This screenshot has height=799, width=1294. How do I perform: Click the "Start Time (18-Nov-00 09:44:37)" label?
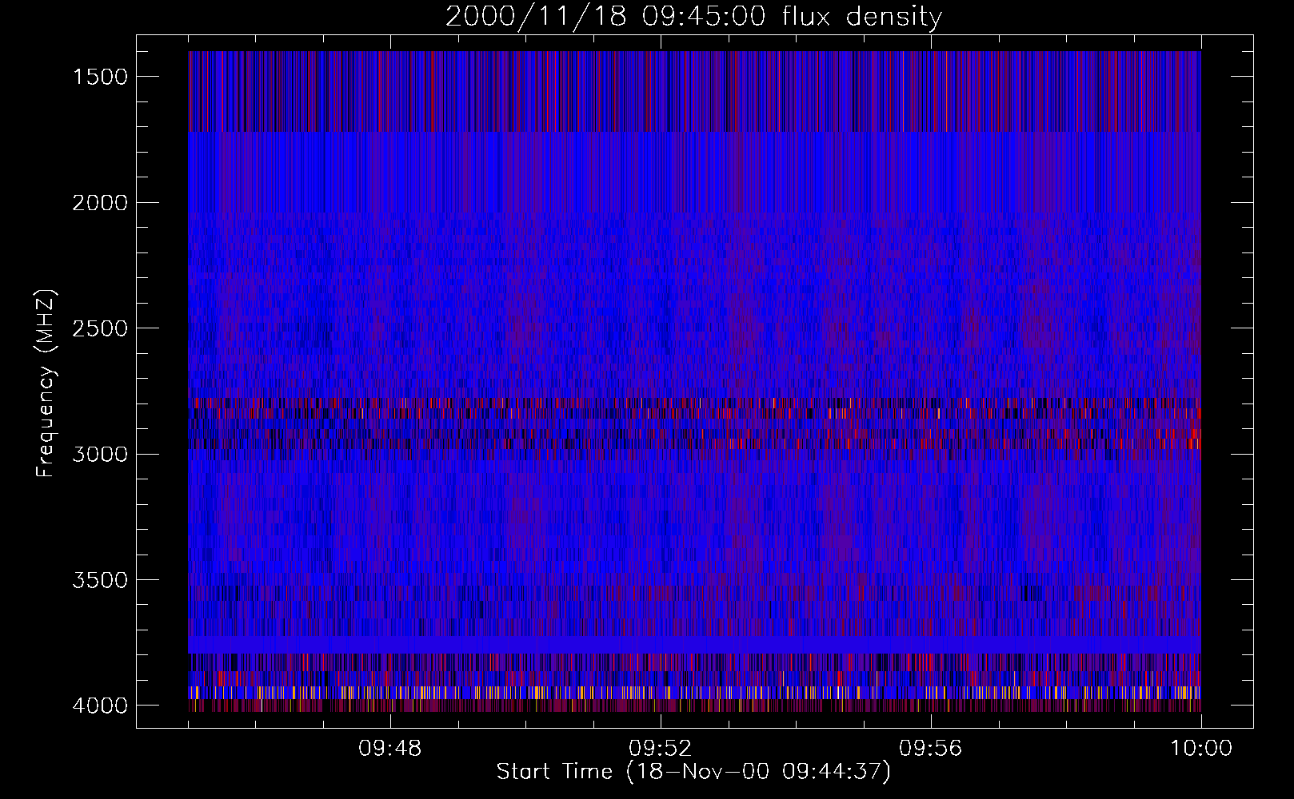click(x=693, y=772)
